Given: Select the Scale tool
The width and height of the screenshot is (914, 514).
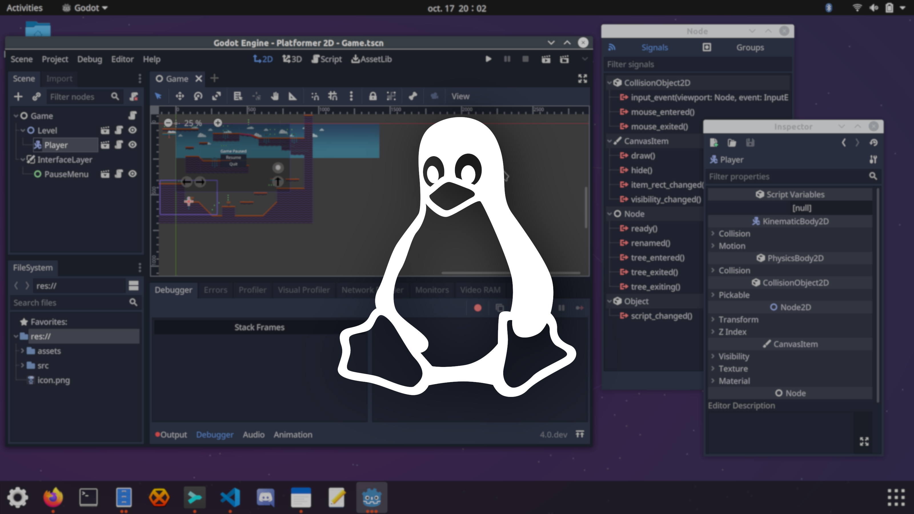Looking at the screenshot, I should pos(217,96).
